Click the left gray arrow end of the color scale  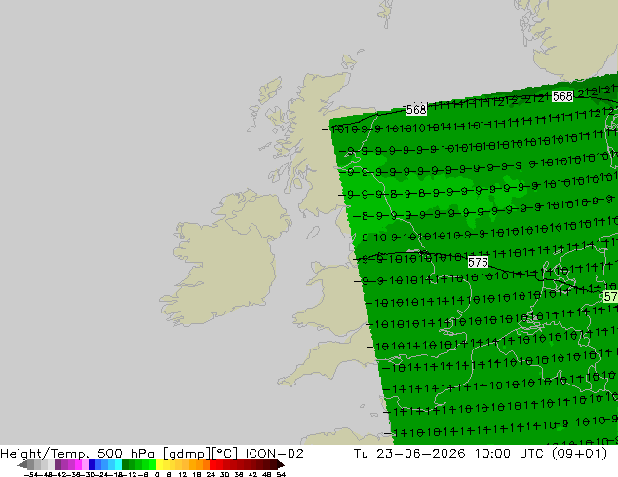click(x=21, y=464)
